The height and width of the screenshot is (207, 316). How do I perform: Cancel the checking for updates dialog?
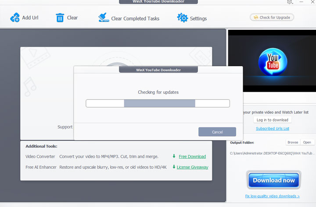pos(217,132)
